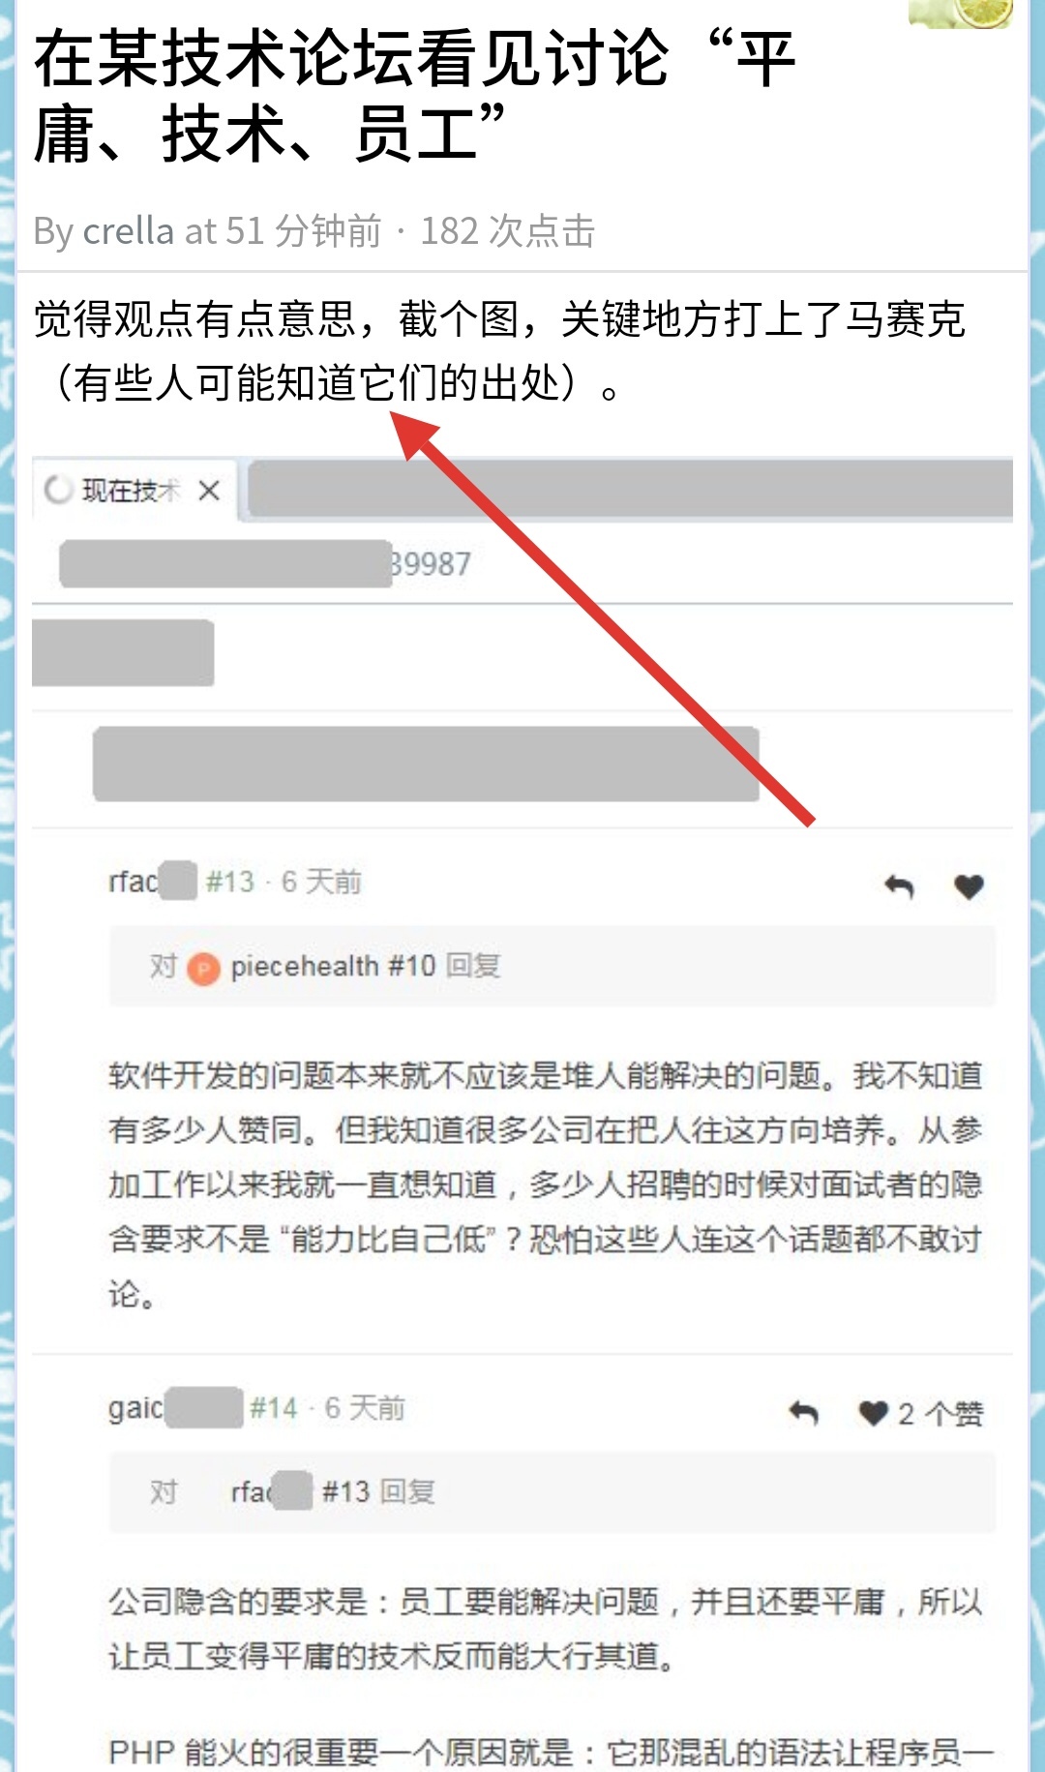Viewport: 1045px width, 1772px height.
Task: Open rfac user link on comment #13
Action: [x=152, y=882]
